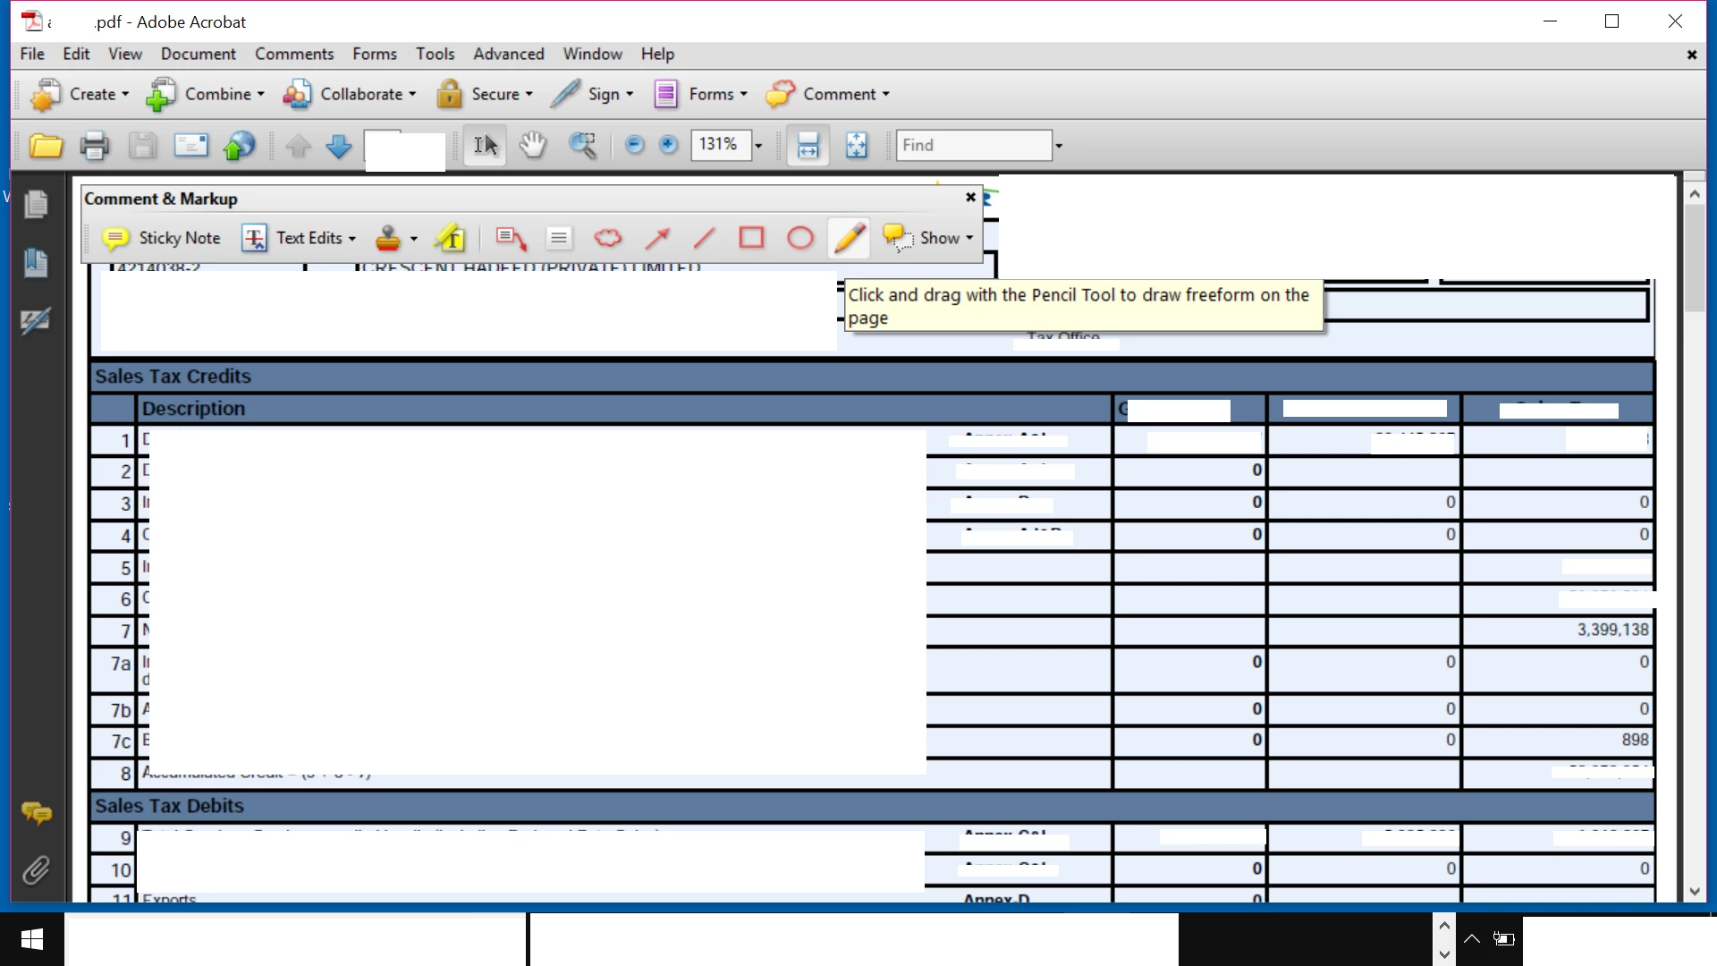Click the Print icon
Viewport: 1717px width, 966px height.
94,145
